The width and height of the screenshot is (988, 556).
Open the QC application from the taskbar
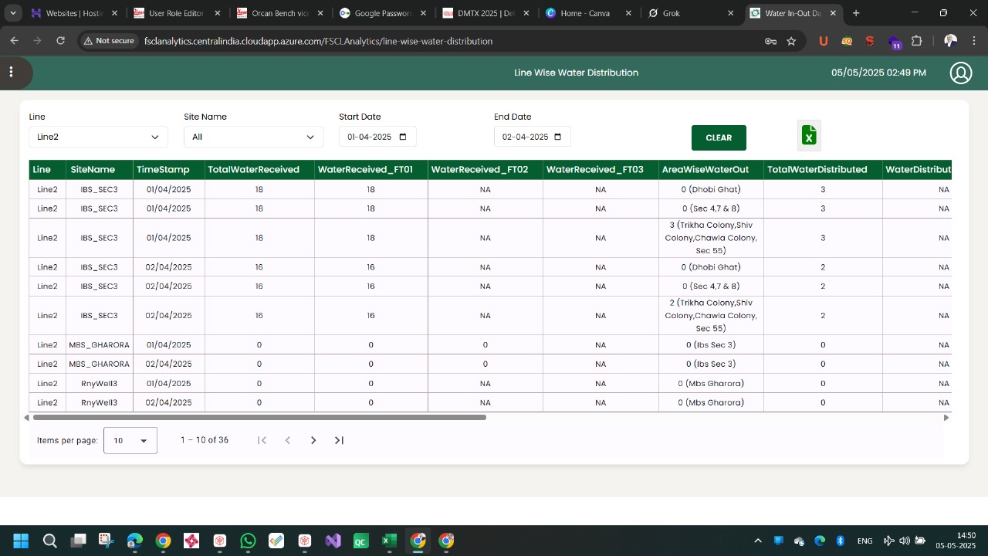click(360, 541)
